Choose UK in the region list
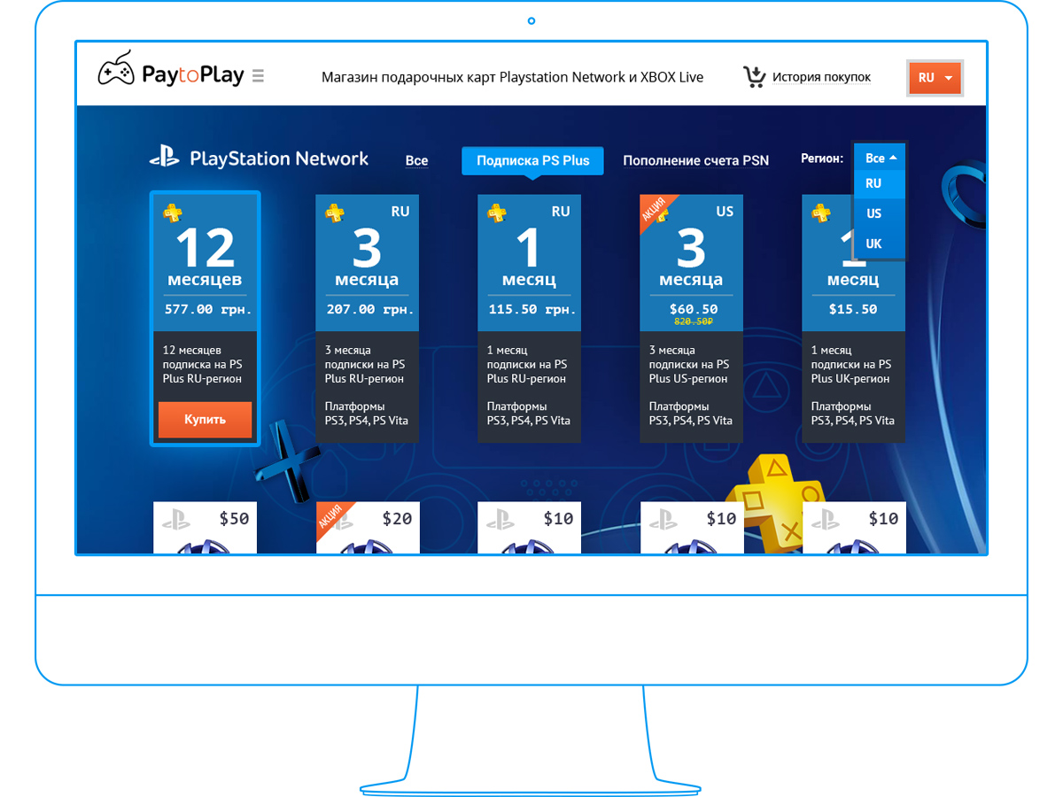This screenshot has height=797, width=1063. (880, 244)
